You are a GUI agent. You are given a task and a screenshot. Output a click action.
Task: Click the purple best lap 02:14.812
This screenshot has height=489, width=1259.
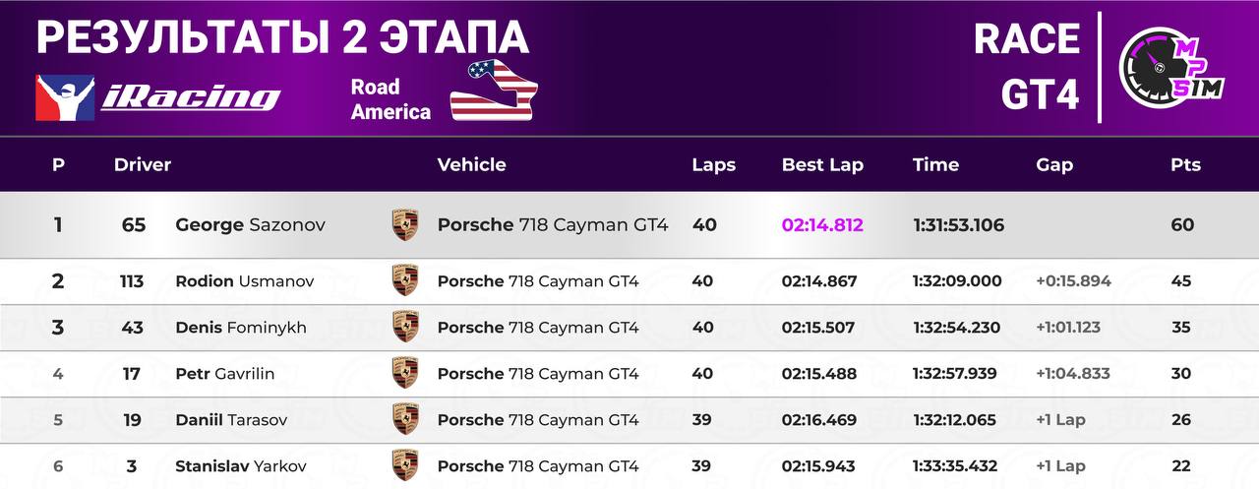point(822,224)
